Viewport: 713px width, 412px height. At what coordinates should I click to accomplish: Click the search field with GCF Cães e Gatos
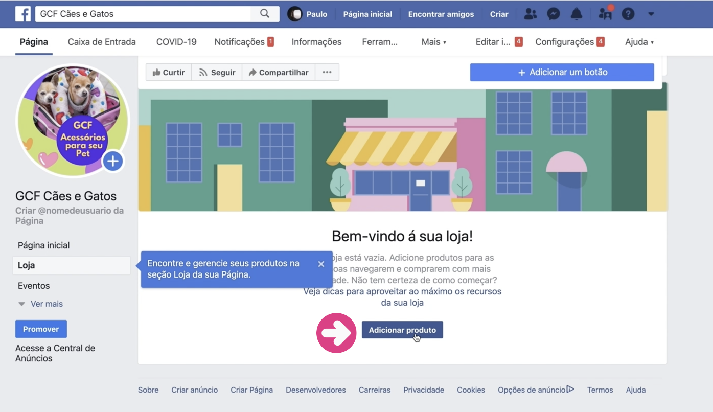coord(143,14)
